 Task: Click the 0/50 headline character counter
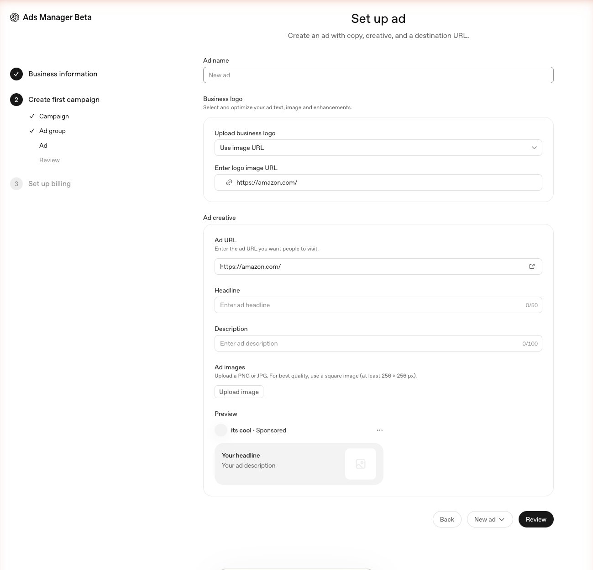coord(531,305)
